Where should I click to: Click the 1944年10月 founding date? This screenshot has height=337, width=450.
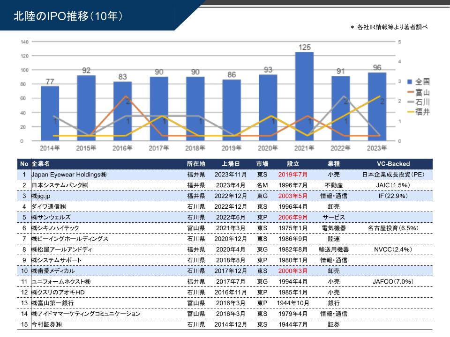pyautogui.click(x=292, y=303)
